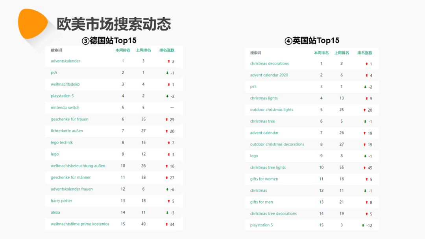
Task: Select the christmas tree row term
Action: click(x=262, y=121)
